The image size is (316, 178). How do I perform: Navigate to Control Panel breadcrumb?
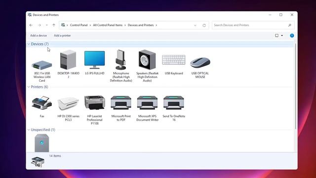79,25
